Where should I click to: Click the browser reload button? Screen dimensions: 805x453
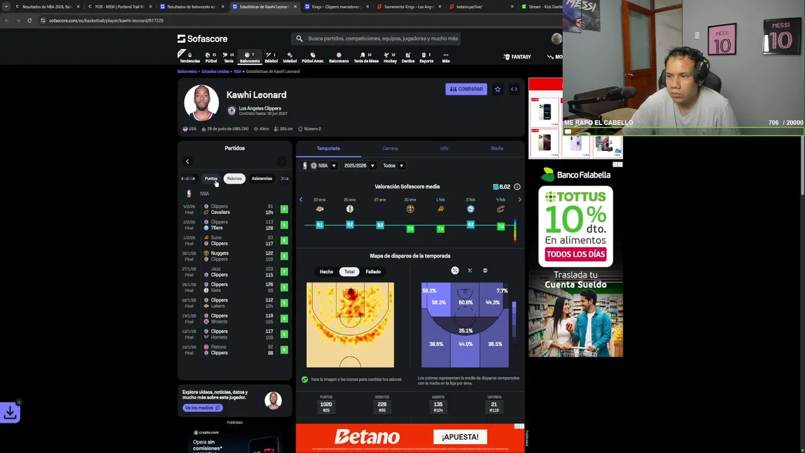click(x=29, y=20)
